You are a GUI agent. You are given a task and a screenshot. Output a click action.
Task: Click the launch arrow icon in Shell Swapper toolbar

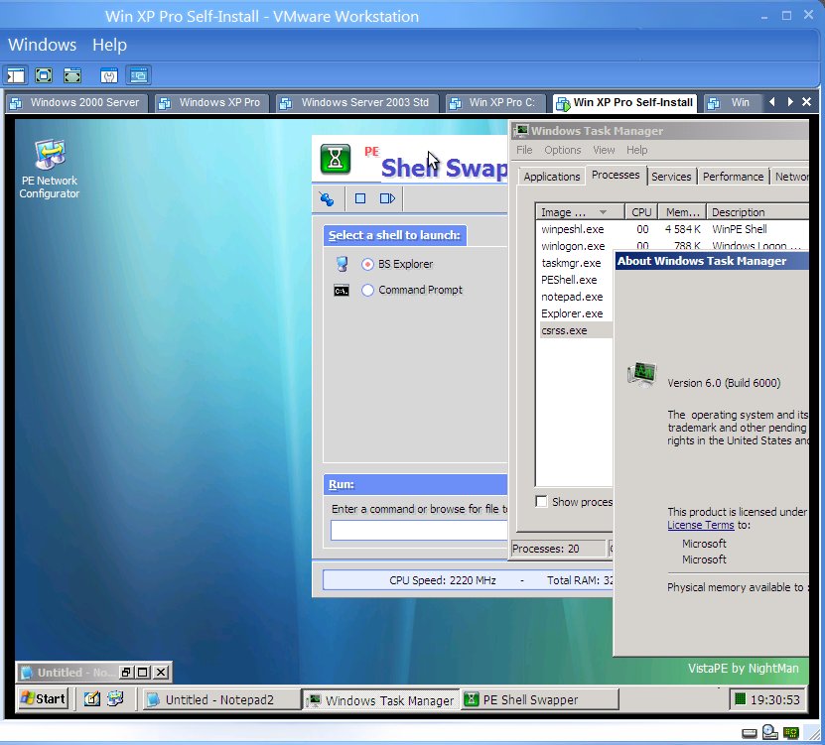click(387, 198)
